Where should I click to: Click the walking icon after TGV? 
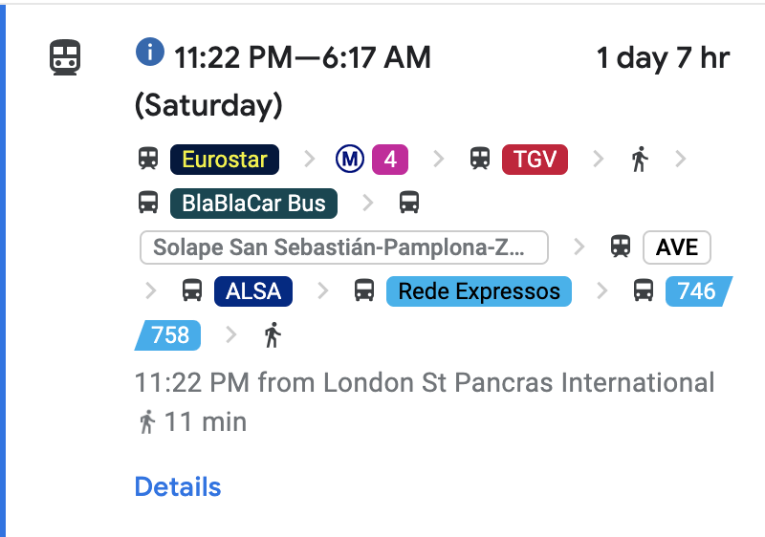coord(640,159)
